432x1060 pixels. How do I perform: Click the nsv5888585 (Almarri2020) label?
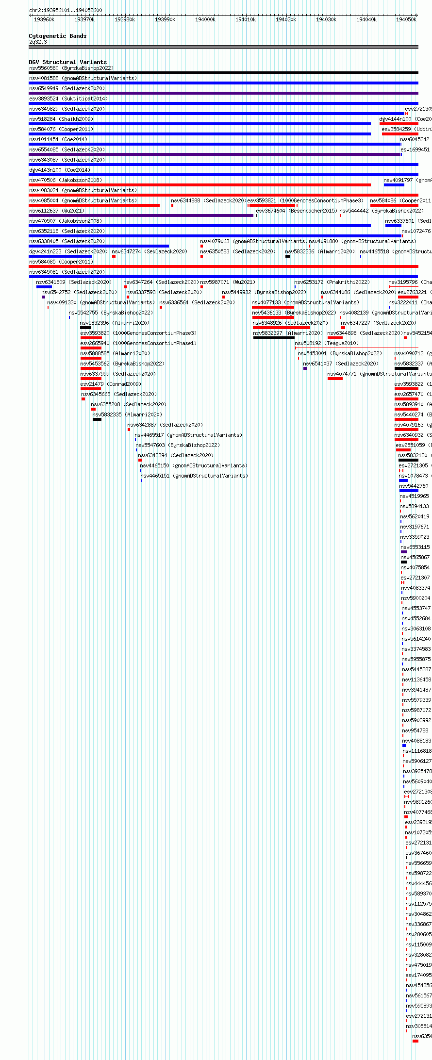115,353
